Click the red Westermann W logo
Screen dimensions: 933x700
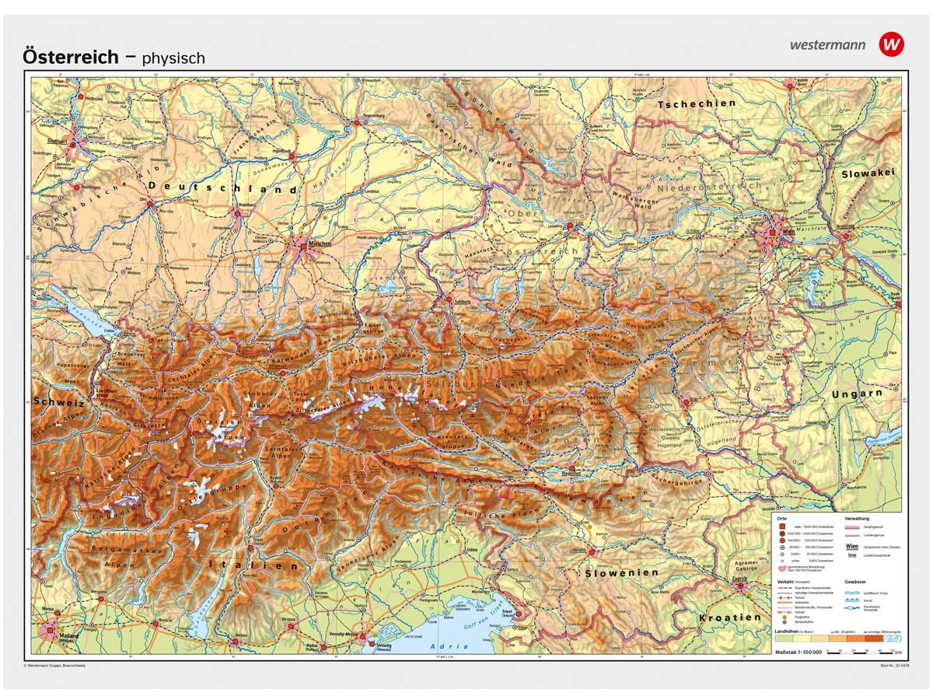(892, 44)
